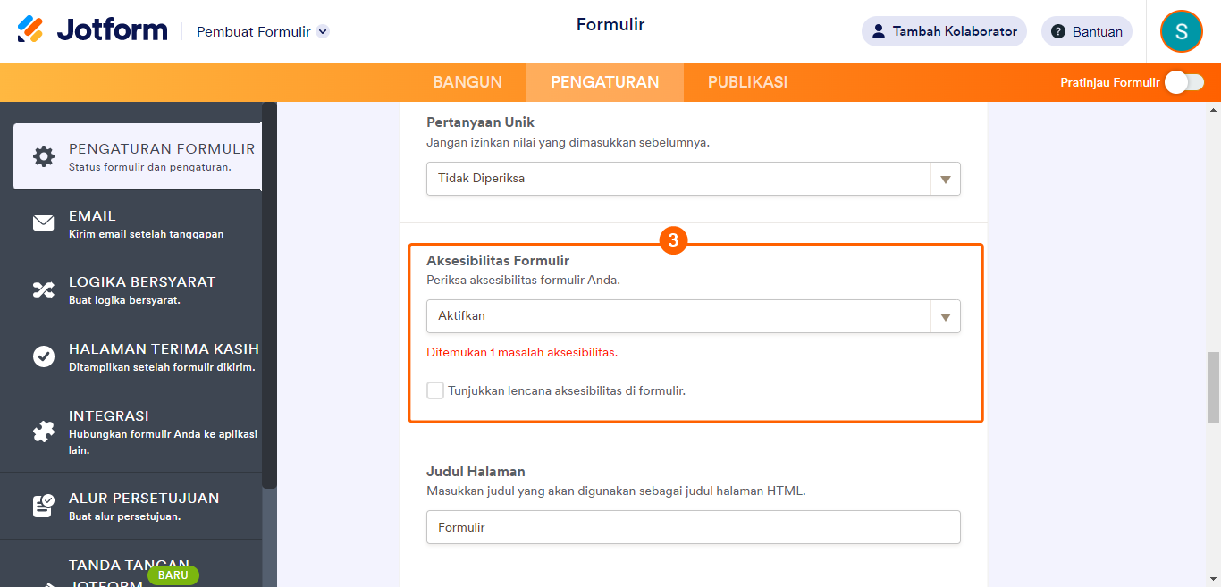Click the Judul Halaman input field
This screenshot has width=1221, height=587.
point(693,527)
